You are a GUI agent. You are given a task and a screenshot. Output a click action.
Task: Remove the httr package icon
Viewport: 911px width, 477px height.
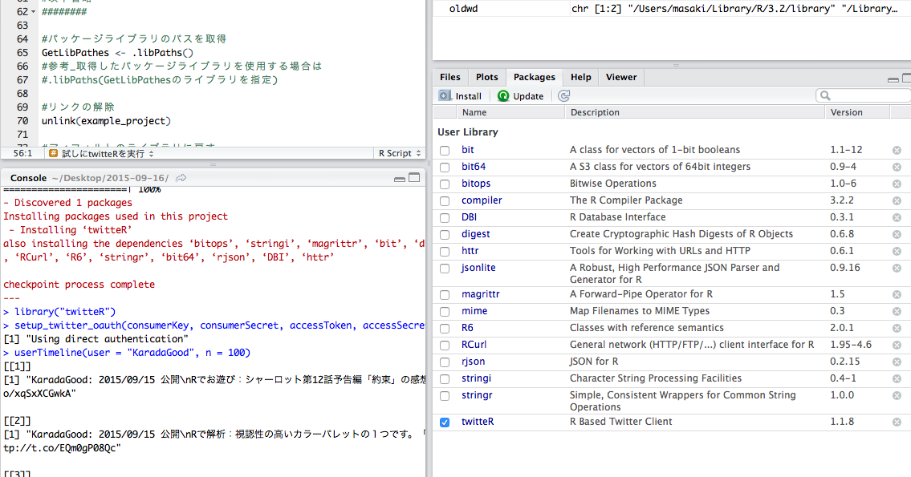click(x=897, y=251)
